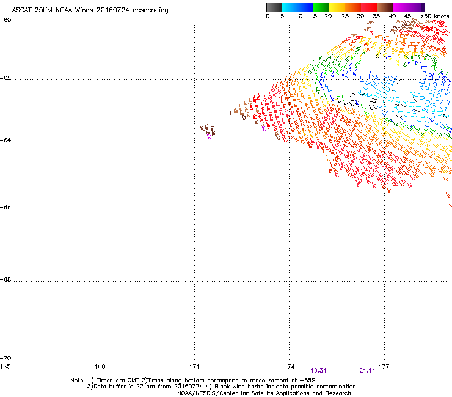Click the brown 35-40 knots legend band
452x397 pixels.
coord(385,7)
